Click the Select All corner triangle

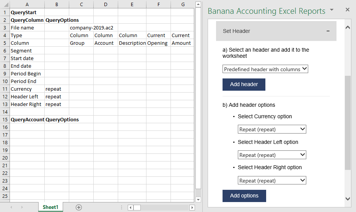coord(6,5)
